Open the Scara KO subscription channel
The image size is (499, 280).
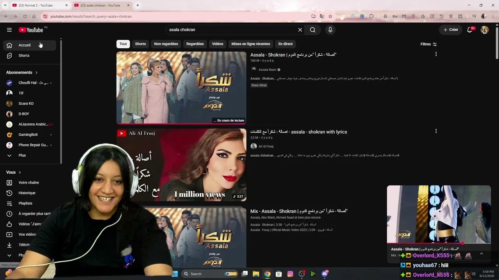coord(30,103)
